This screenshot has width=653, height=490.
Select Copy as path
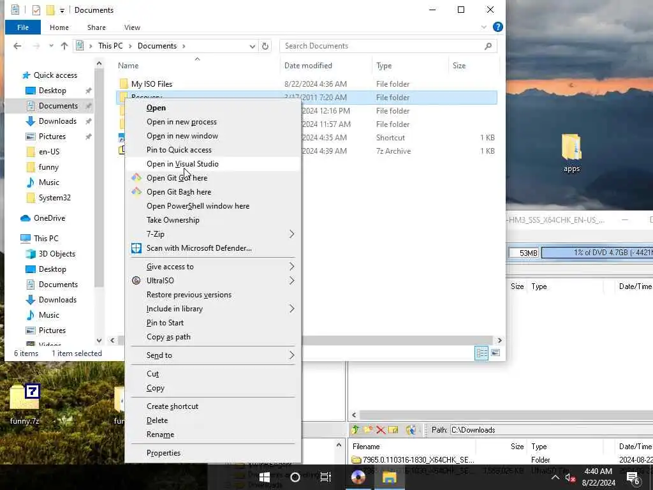pyautogui.click(x=213, y=337)
